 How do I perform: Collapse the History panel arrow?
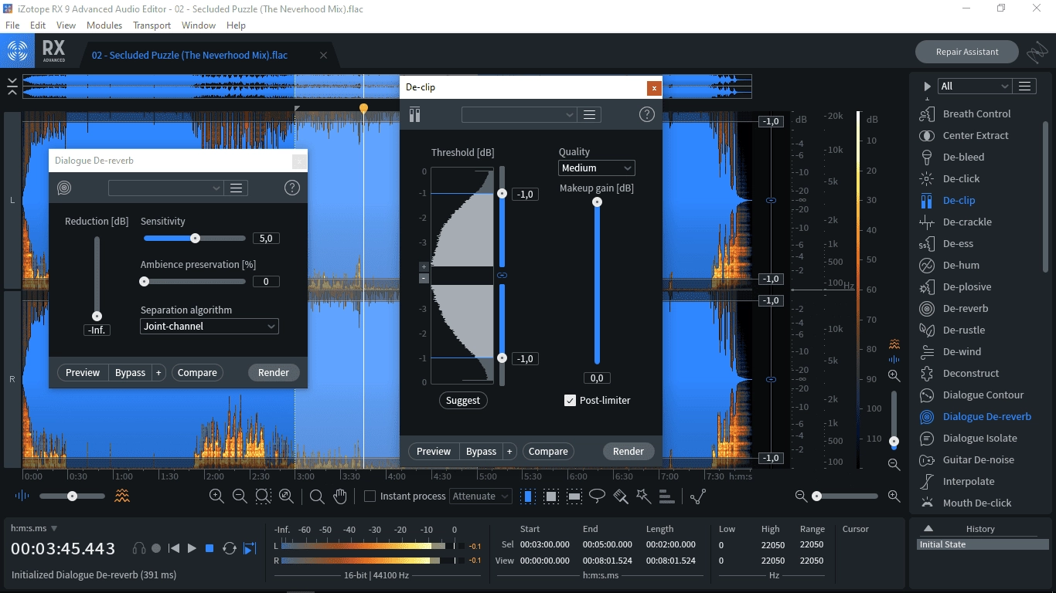(x=928, y=529)
